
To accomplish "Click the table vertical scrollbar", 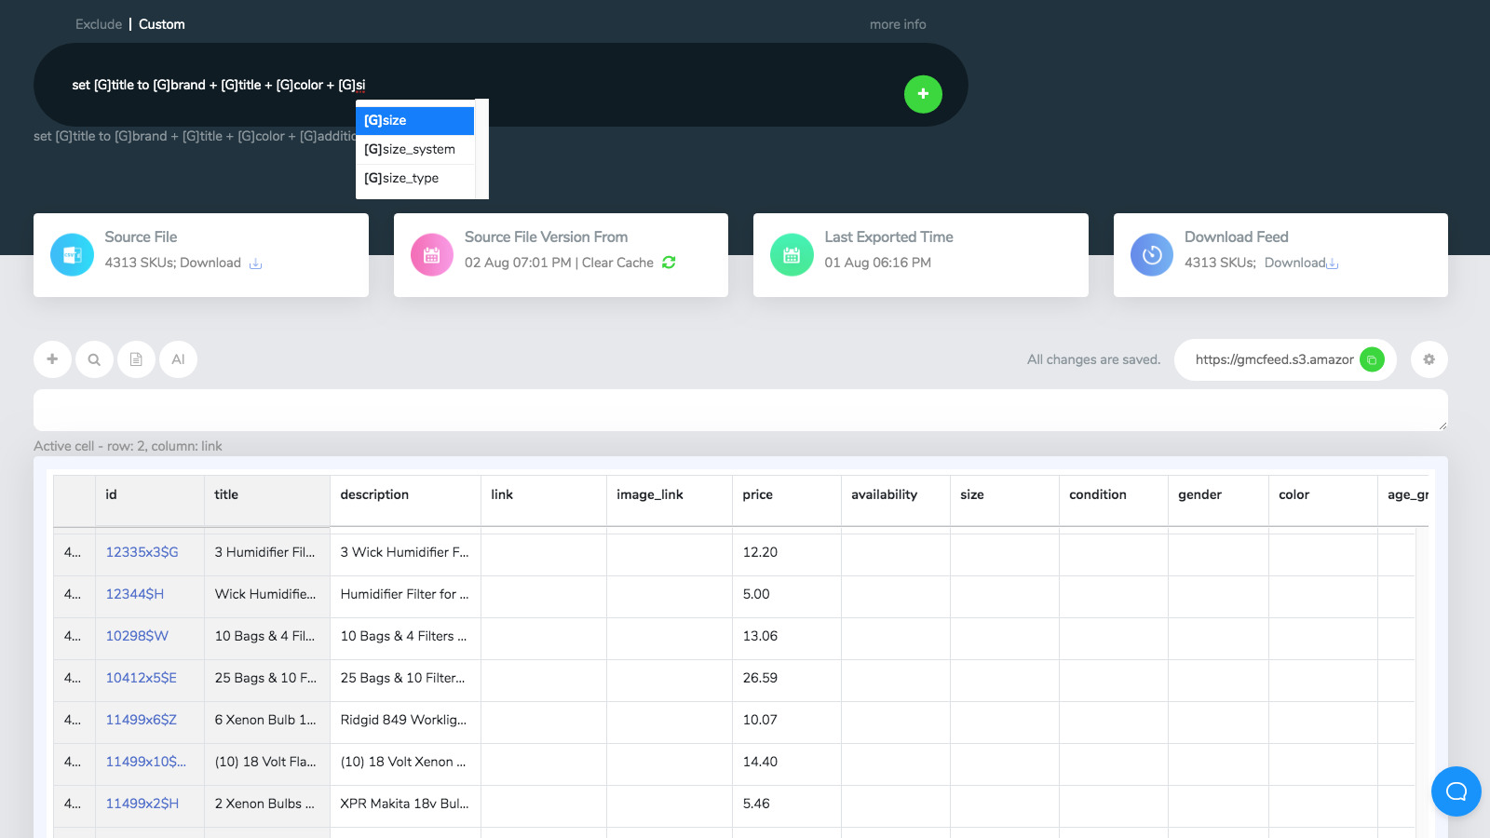I will 1422,682.
